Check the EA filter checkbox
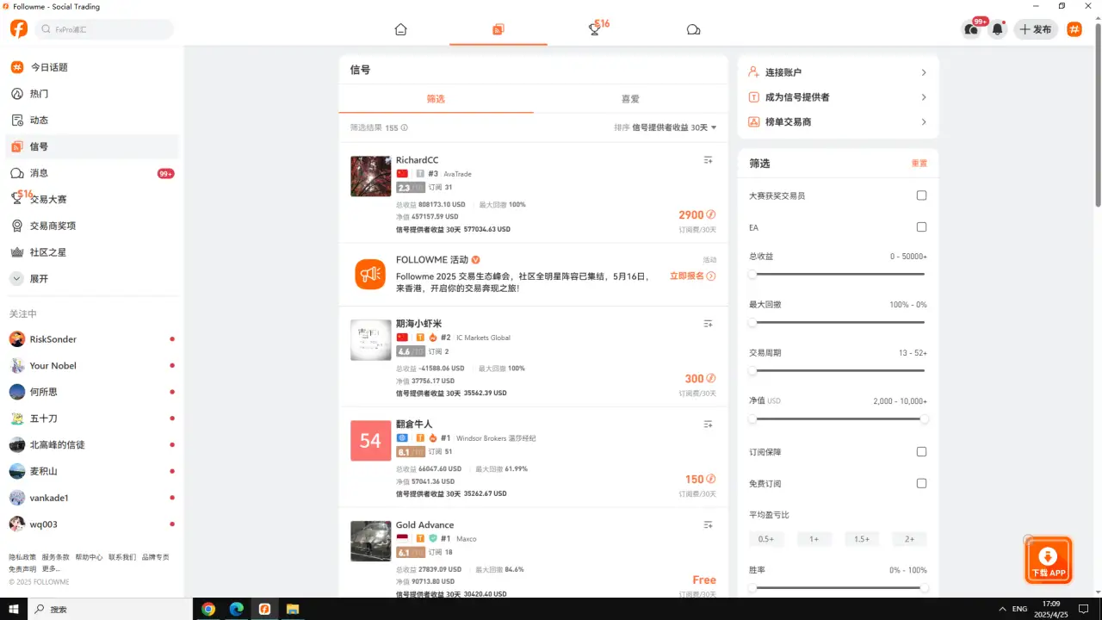The width and height of the screenshot is (1102, 620). point(921,227)
